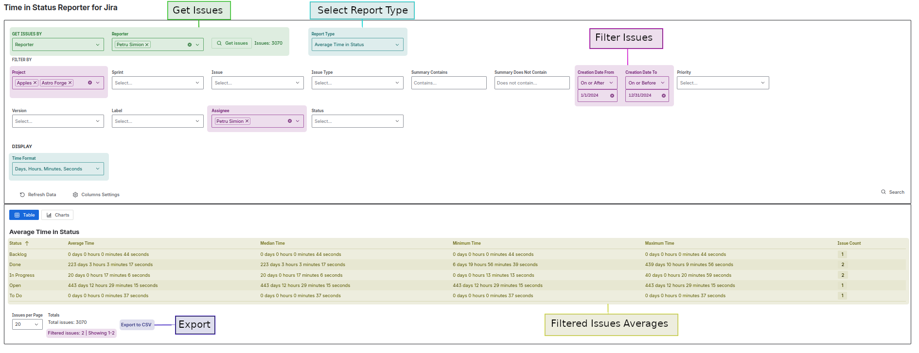The image size is (919, 353).
Task: Click the 'Issues: 3070' count text
Action: point(268,43)
